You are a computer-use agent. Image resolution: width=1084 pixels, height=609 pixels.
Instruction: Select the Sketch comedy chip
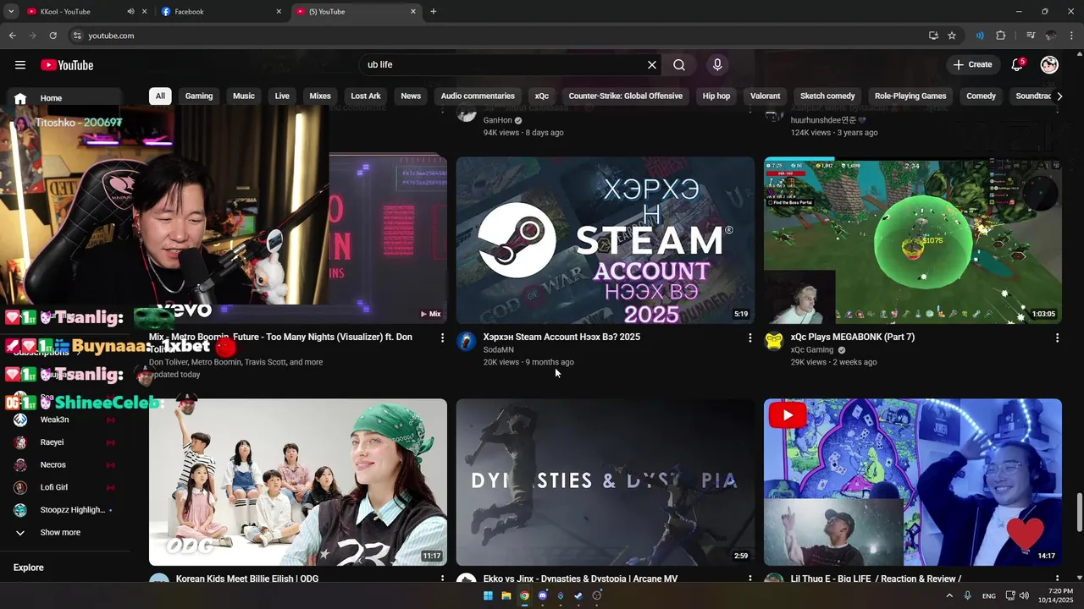pyautogui.click(x=827, y=96)
